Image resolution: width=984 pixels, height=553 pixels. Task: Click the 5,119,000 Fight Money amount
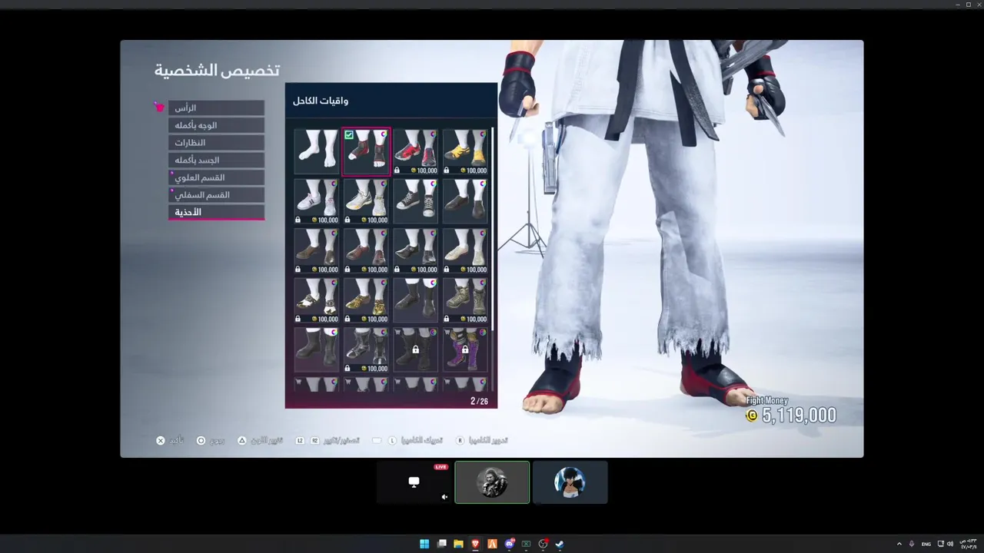point(799,416)
